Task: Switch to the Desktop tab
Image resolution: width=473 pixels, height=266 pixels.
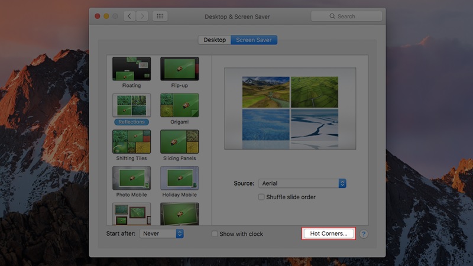Action: (214, 40)
